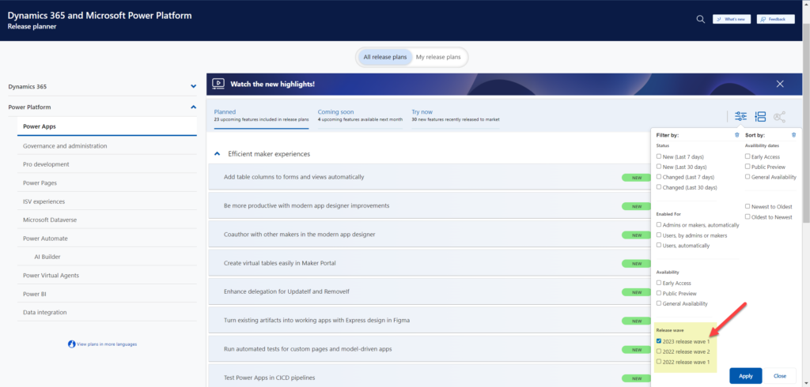Sort by Public Preview availability date
The height and width of the screenshot is (387, 810).
point(748,167)
